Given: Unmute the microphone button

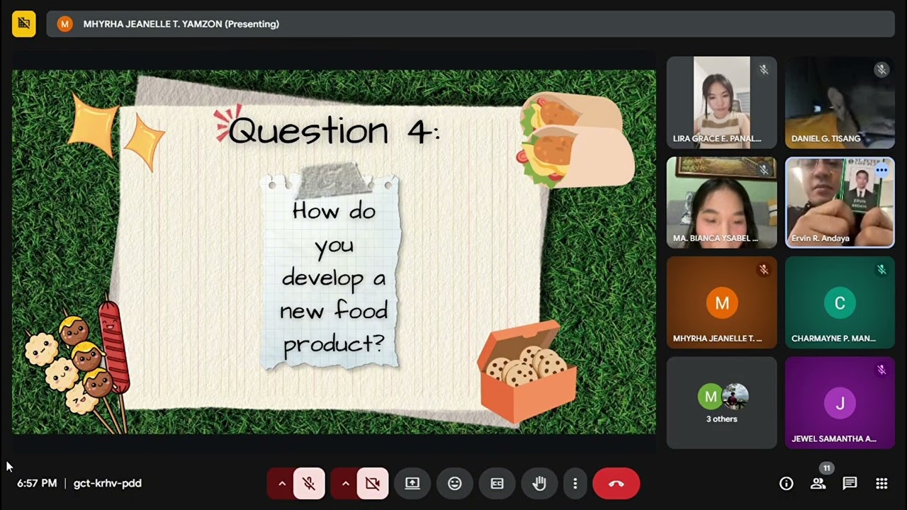Looking at the screenshot, I should click(309, 483).
